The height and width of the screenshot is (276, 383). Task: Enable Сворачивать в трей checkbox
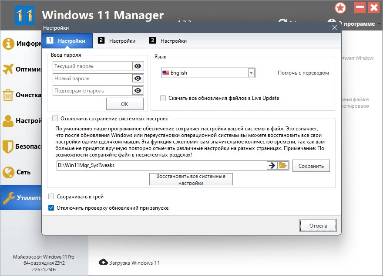51,197
